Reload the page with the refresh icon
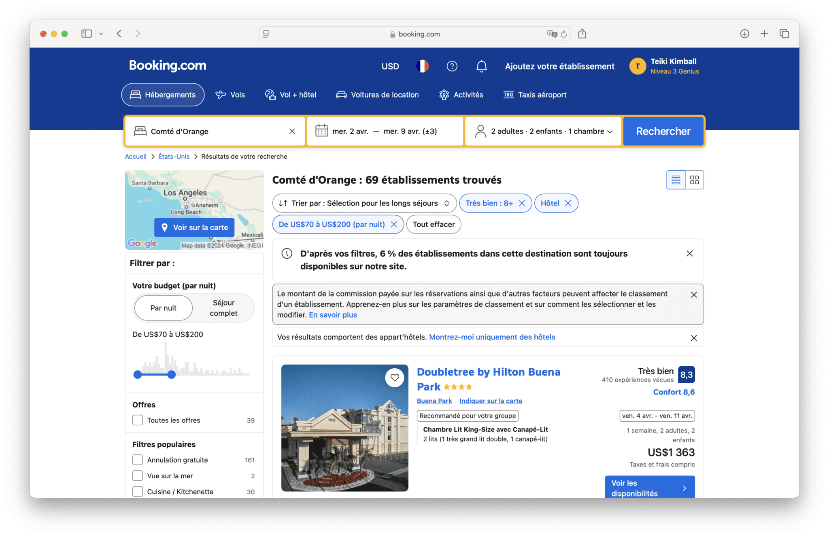The height and width of the screenshot is (537, 829). click(x=564, y=34)
